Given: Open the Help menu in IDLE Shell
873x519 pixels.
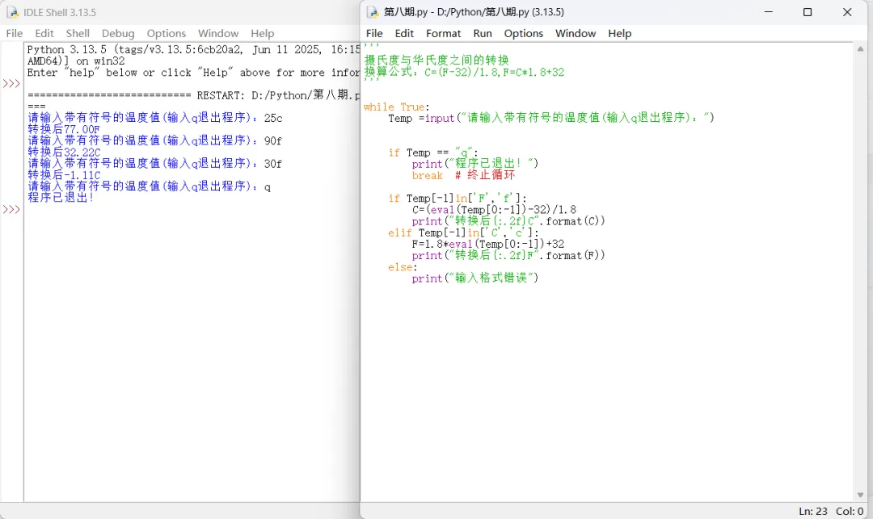Looking at the screenshot, I should point(262,33).
